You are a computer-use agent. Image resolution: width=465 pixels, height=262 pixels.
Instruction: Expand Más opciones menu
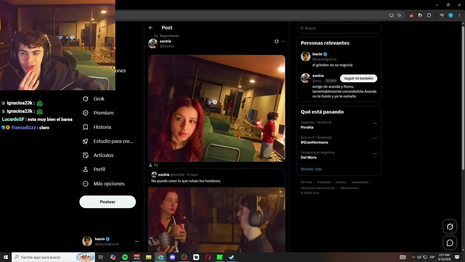pos(104,184)
